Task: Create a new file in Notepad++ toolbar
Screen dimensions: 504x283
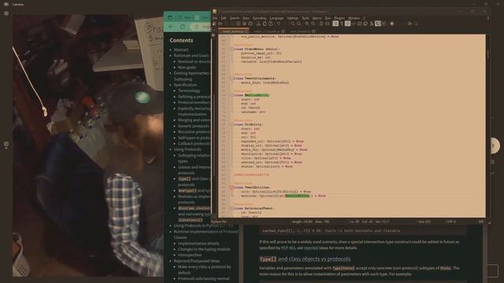Action: 214,24
